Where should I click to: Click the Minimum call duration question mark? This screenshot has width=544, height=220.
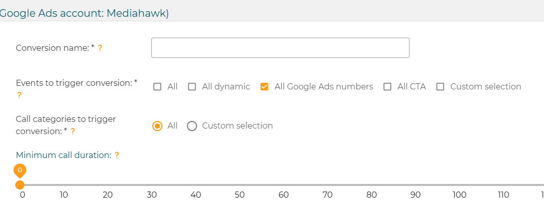(x=117, y=155)
